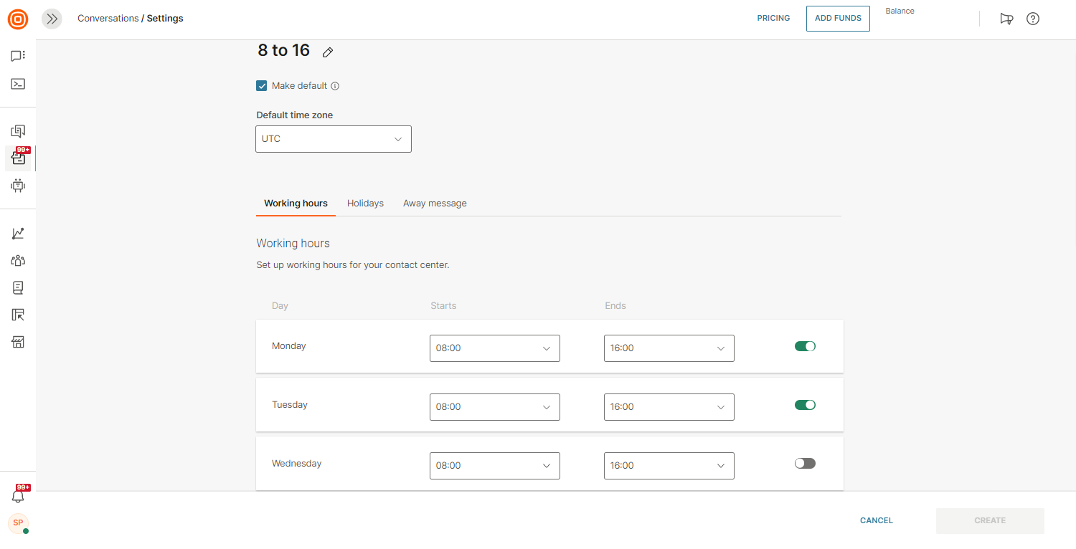Open the analytics chart icon in sidebar
The height and width of the screenshot is (549, 1076).
tap(18, 234)
